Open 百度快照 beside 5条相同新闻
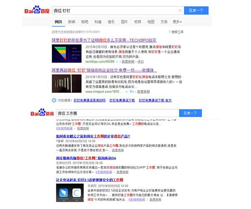The height and width of the screenshot is (209, 251). point(122,172)
